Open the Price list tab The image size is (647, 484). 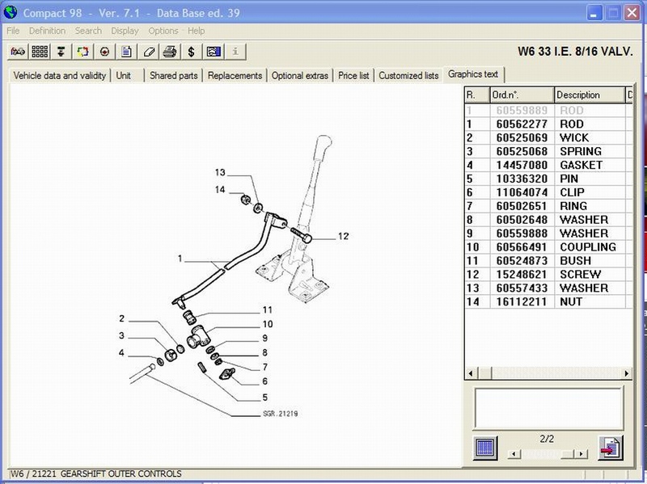[x=353, y=75]
